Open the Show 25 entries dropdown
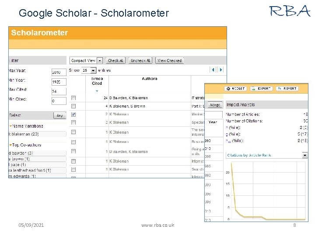Image resolution: width=315 pixels, height=236 pixels. [89, 70]
